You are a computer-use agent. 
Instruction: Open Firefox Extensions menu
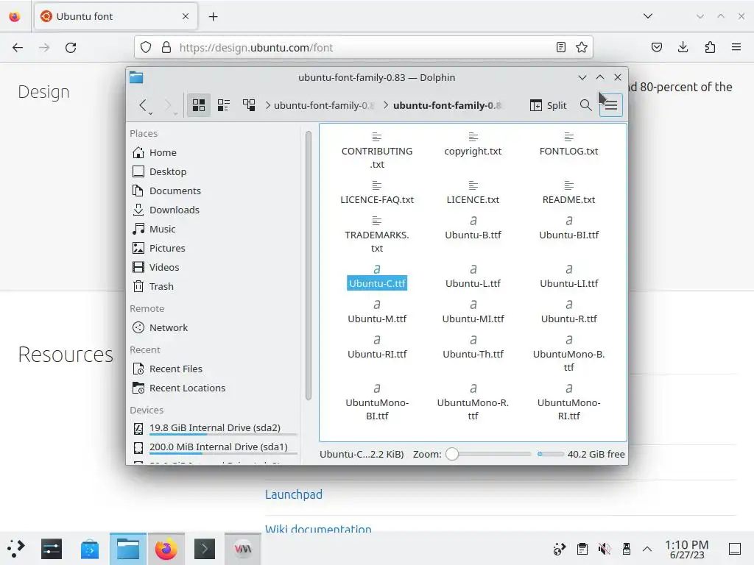[710, 47]
